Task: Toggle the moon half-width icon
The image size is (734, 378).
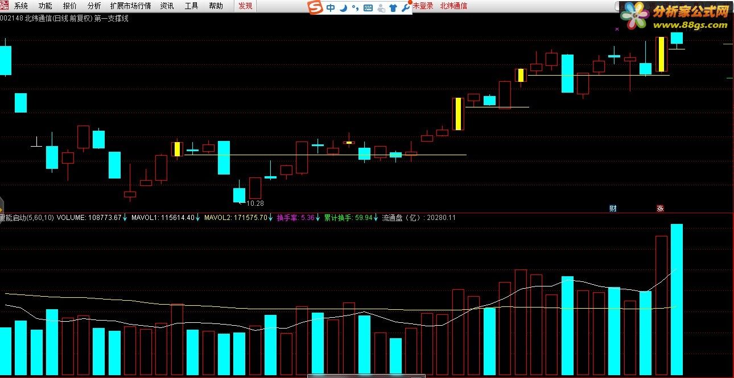Action: (343, 8)
